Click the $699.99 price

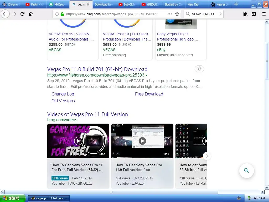(164, 44)
